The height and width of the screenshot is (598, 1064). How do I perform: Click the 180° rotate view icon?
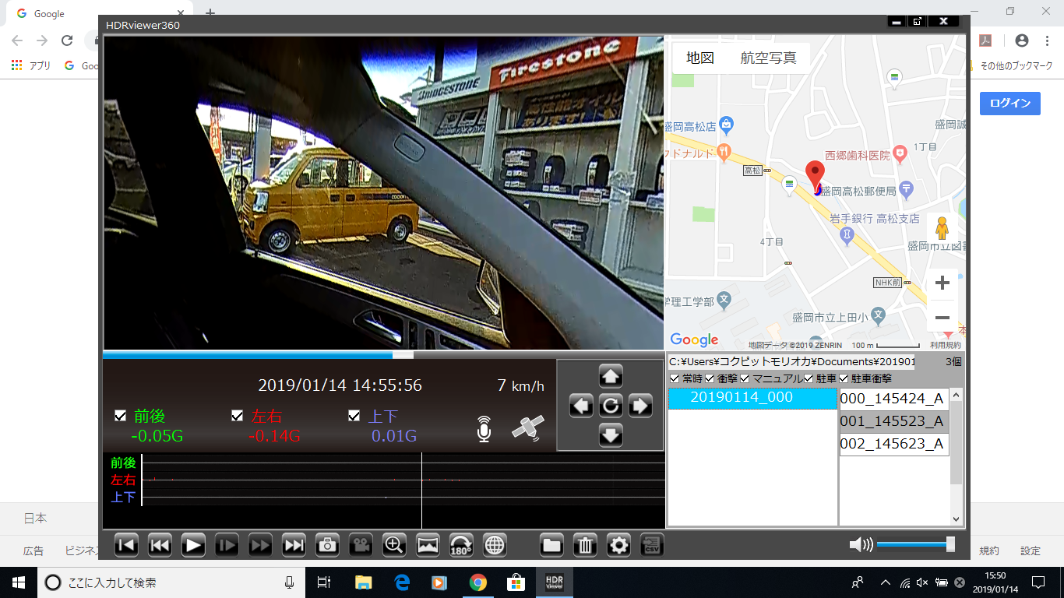(x=461, y=545)
